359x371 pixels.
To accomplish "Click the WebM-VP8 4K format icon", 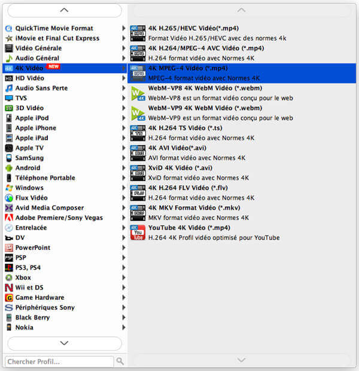I will [x=138, y=93].
